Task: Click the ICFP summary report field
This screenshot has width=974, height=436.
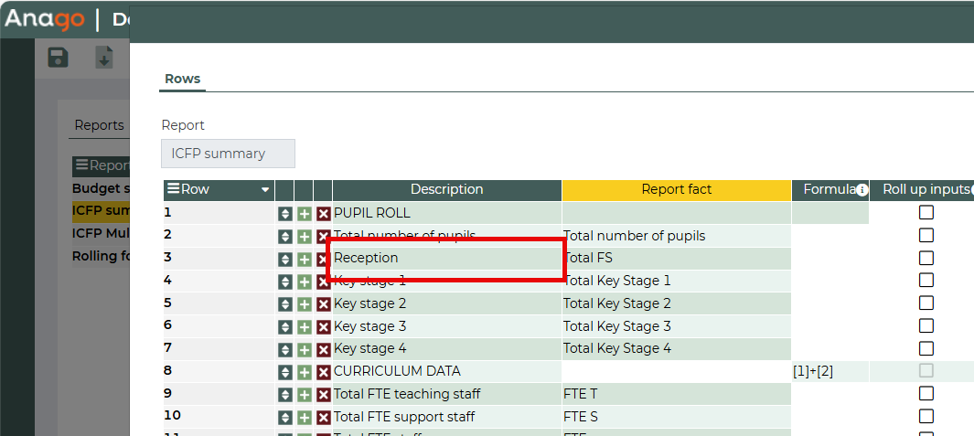Action: coord(228,154)
